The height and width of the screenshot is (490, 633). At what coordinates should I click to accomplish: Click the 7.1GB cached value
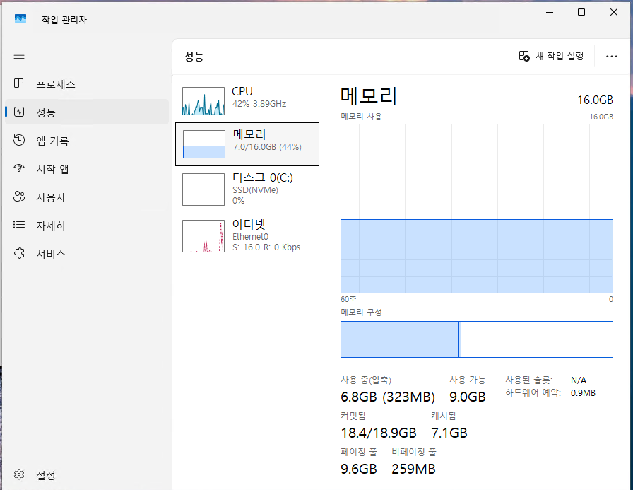[x=449, y=433]
